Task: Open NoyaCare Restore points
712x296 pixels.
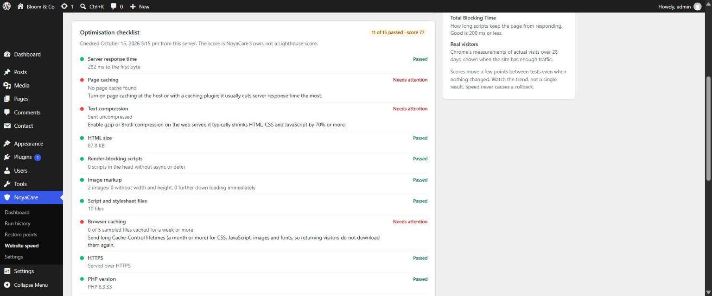Action: (21, 234)
